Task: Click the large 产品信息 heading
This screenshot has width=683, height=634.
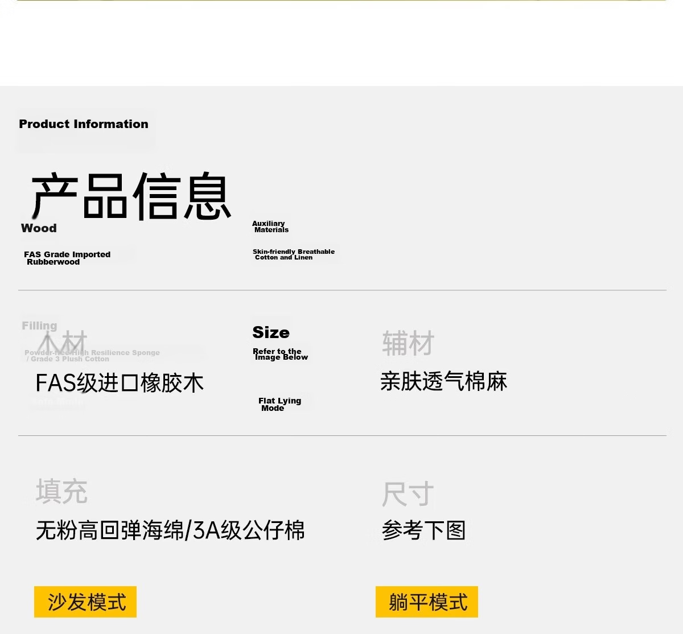Action: [131, 196]
